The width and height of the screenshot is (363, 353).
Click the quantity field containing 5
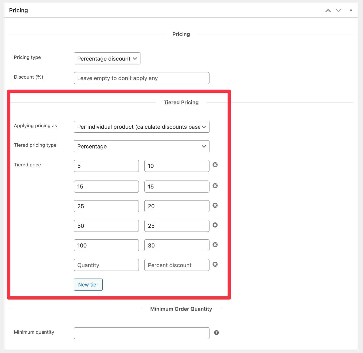[106, 166]
